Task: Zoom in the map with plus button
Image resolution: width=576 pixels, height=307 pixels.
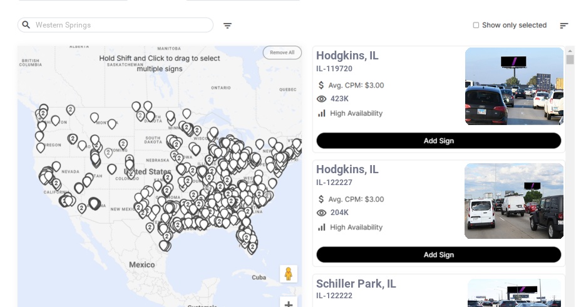Action: (x=288, y=304)
